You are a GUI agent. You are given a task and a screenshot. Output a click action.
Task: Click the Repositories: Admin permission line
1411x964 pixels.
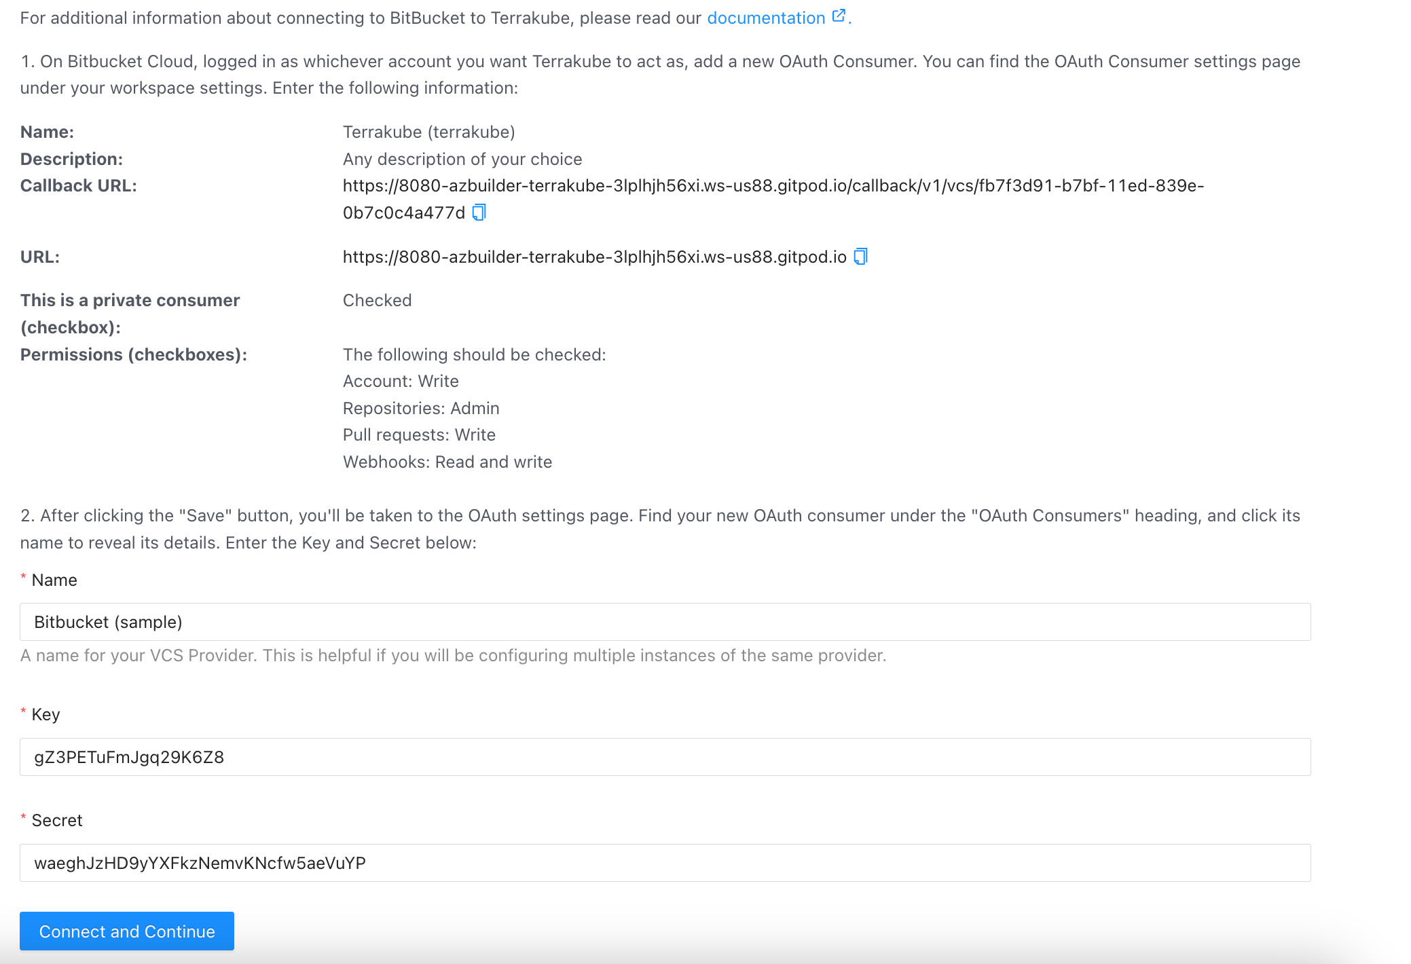[421, 409]
